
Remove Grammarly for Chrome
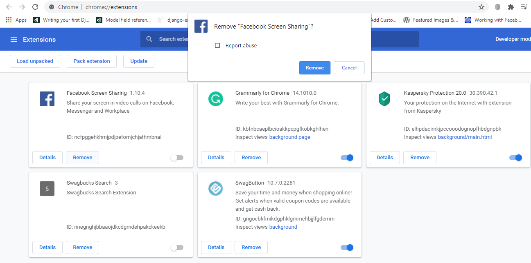[x=251, y=158]
